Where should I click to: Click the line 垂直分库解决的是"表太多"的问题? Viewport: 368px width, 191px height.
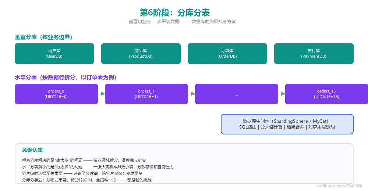(84, 160)
